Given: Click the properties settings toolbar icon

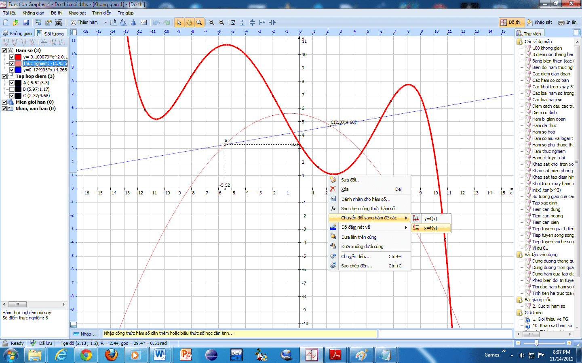Looking at the screenshot, I should click(x=48, y=23).
